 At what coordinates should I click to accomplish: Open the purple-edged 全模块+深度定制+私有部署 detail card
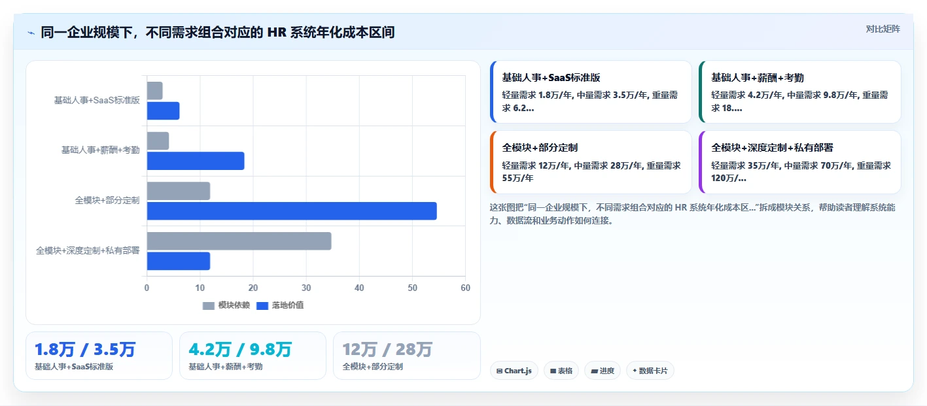tap(800, 162)
